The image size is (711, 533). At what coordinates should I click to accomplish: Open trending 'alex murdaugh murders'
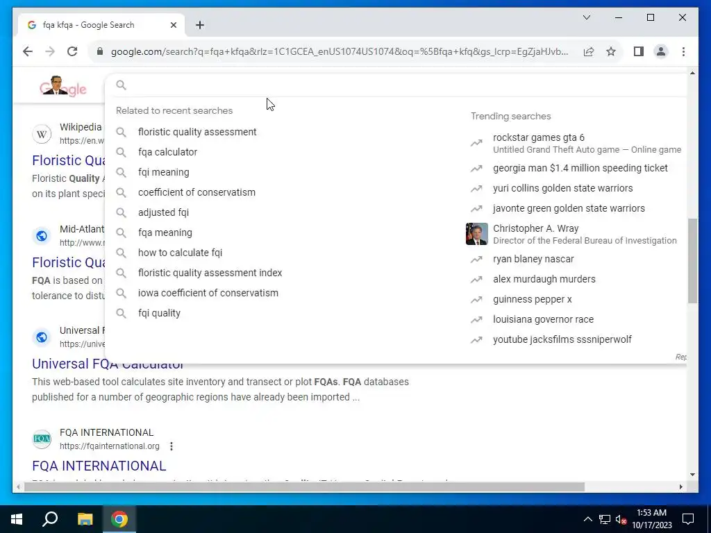[x=544, y=279]
